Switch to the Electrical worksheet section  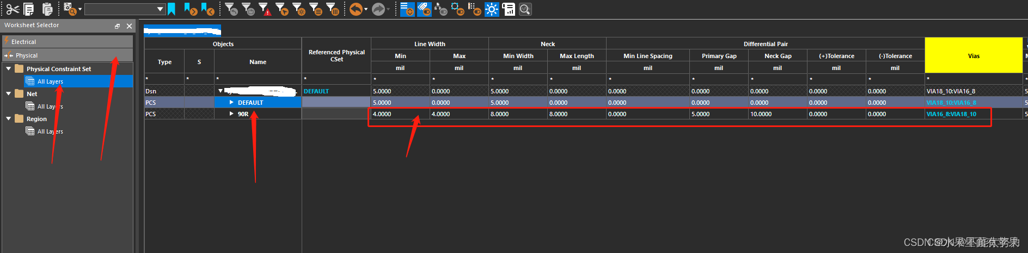(24, 42)
